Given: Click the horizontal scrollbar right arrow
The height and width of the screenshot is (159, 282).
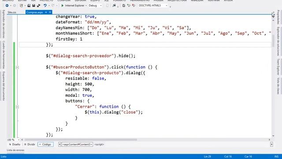Looking at the screenshot, I should (269, 140).
